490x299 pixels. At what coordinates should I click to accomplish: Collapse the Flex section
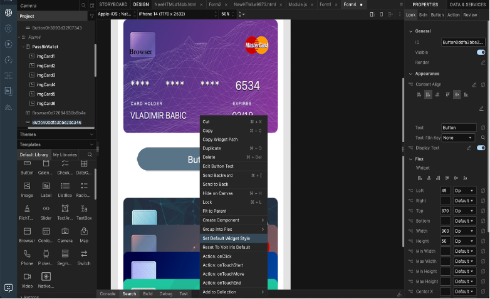410,159
